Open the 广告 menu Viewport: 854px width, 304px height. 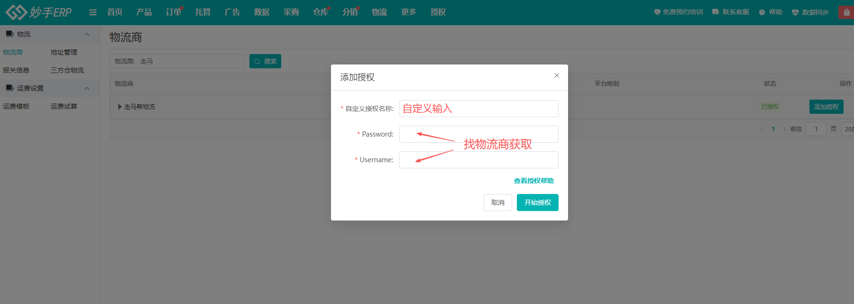[x=232, y=12]
